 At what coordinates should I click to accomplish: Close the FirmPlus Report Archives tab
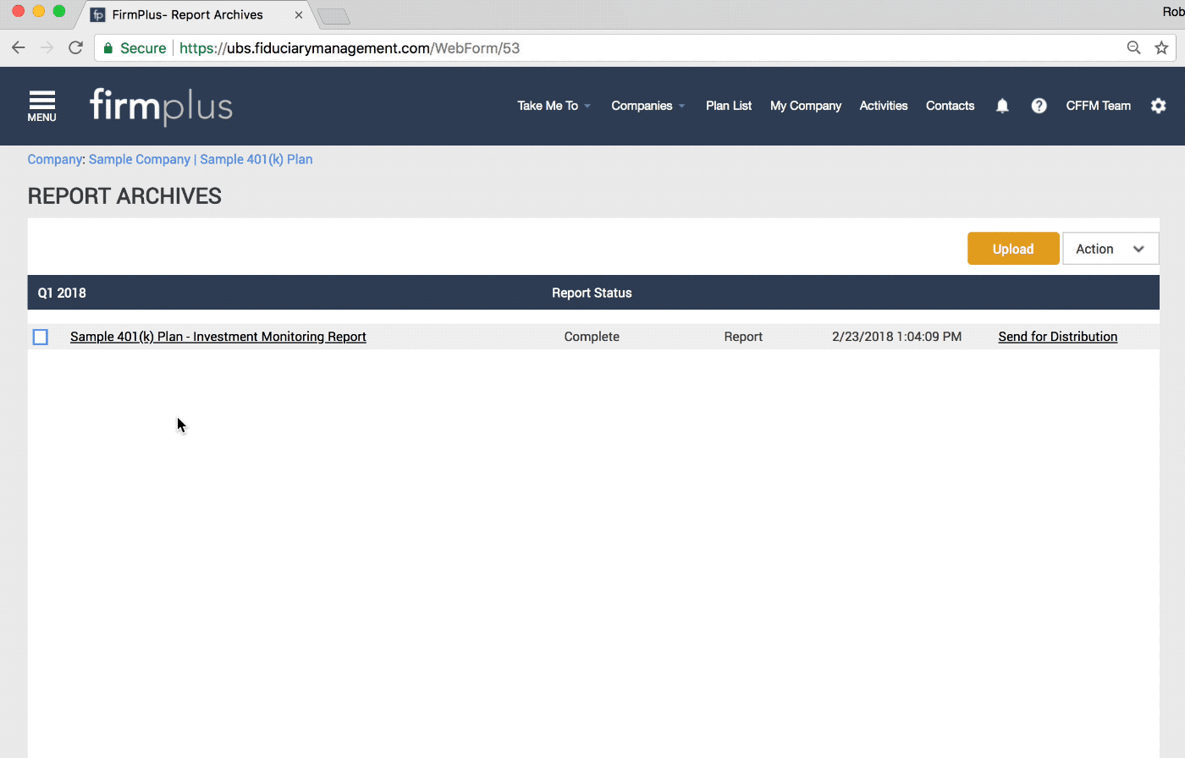click(x=299, y=14)
